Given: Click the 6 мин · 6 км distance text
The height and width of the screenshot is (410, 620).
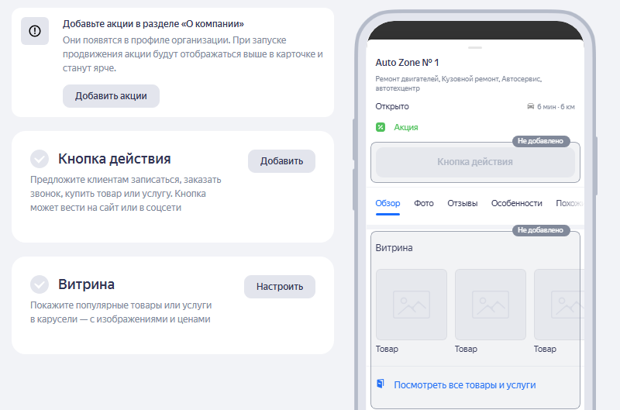Looking at the screenshot, I should pyautogui.click(x=556, y=107).
